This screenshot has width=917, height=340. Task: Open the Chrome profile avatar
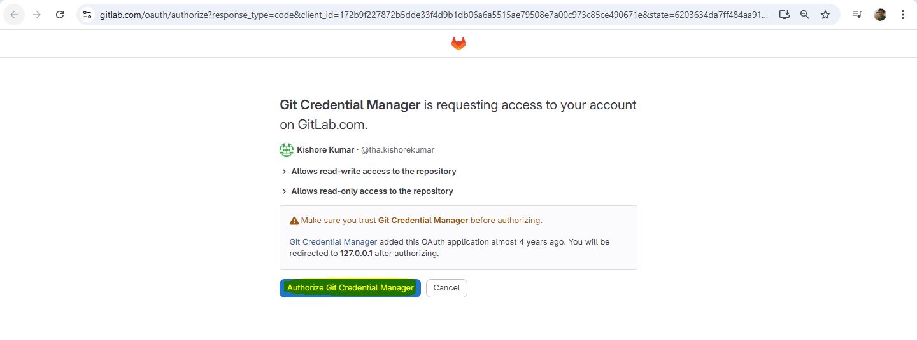point(880,15)
